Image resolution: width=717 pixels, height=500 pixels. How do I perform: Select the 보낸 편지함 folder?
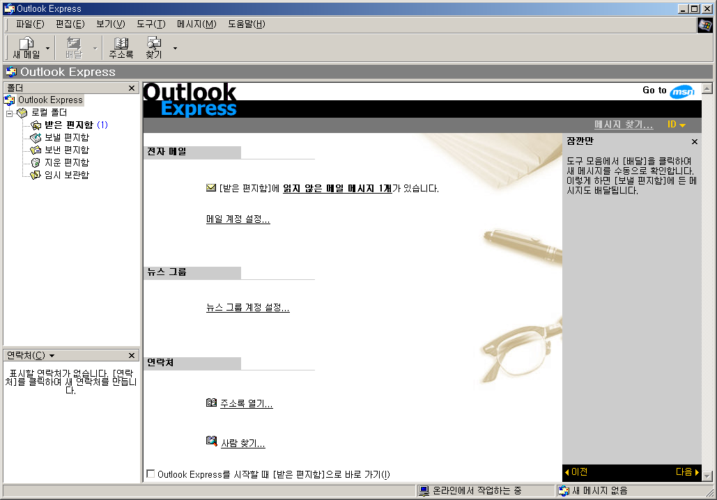[x=67, y=150]
